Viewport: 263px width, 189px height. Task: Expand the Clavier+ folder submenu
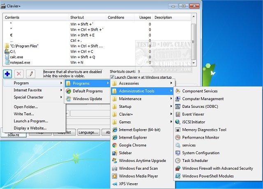(x=143, y=114)
